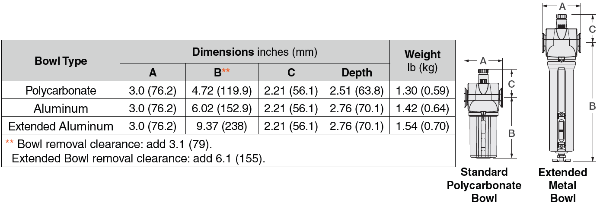
Task: Select the 2.51 (63.8) depth cell
Action: [357, 90]
